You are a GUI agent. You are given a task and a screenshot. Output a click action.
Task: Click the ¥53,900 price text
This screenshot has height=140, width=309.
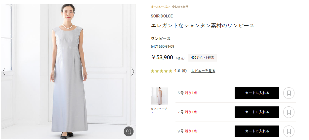coord(162,58)
